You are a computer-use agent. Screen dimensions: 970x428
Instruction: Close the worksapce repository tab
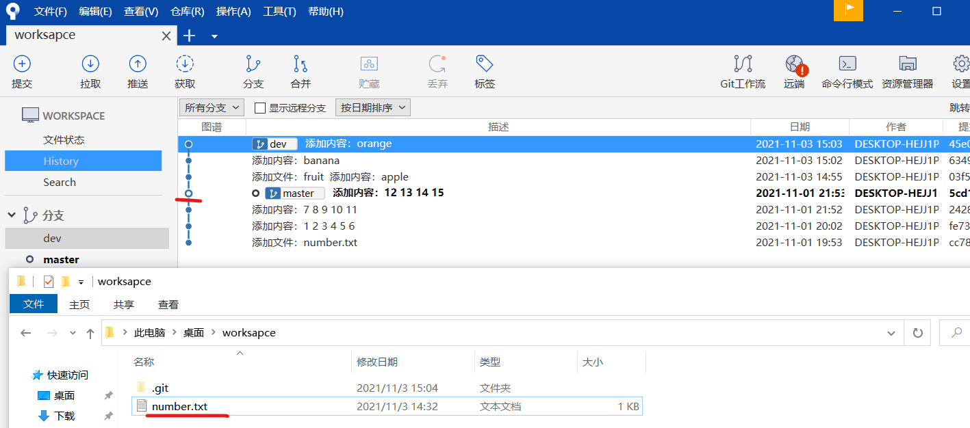166,36
